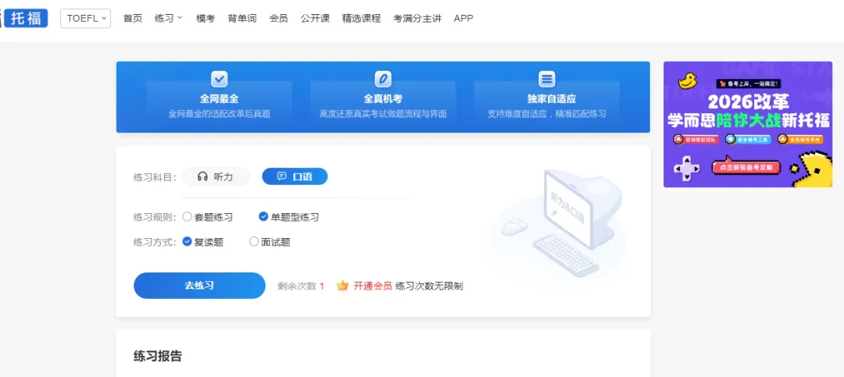844x377 pixels.
Task: Click the pen icon above 全真机考
Action: click(x=383, y=80)
